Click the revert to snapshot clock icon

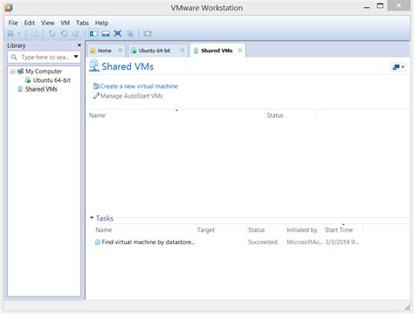(65, 34)
